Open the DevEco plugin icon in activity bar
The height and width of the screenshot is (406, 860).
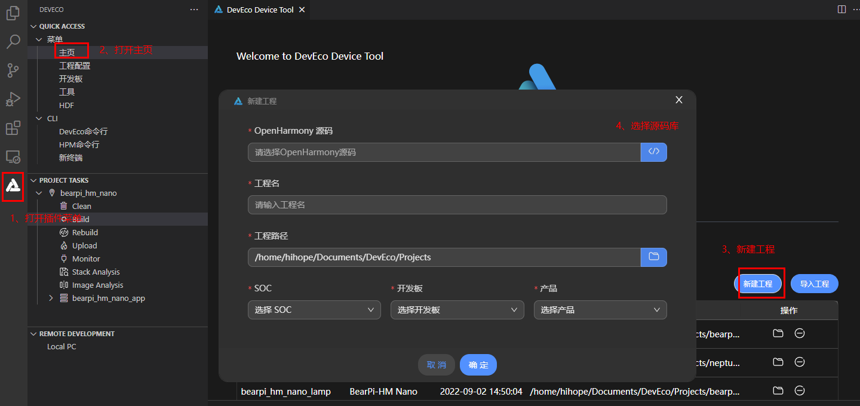(13, 186)
